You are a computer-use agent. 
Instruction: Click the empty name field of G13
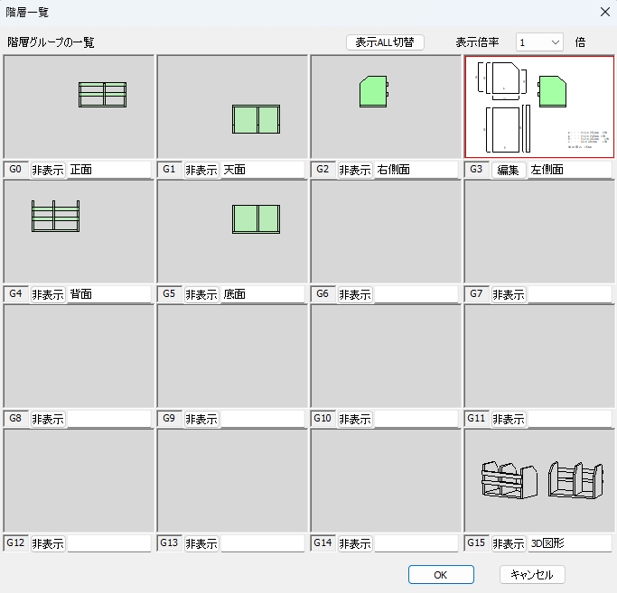click(263, 543)
